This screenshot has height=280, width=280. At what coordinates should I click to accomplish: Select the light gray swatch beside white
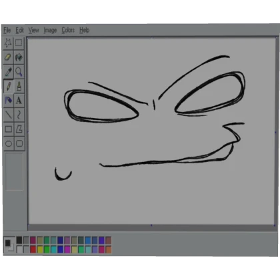coord(26,249)
